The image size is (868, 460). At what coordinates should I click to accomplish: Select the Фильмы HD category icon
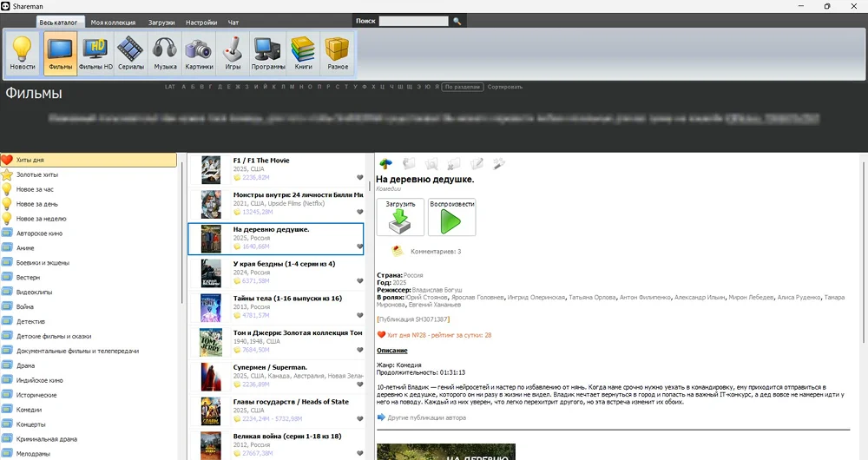point(95,53)
